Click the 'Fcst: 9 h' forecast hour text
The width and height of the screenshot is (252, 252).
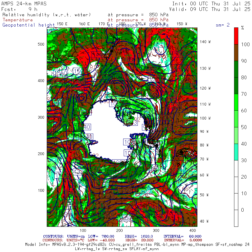pyautogui.click(x=19, y=9)
